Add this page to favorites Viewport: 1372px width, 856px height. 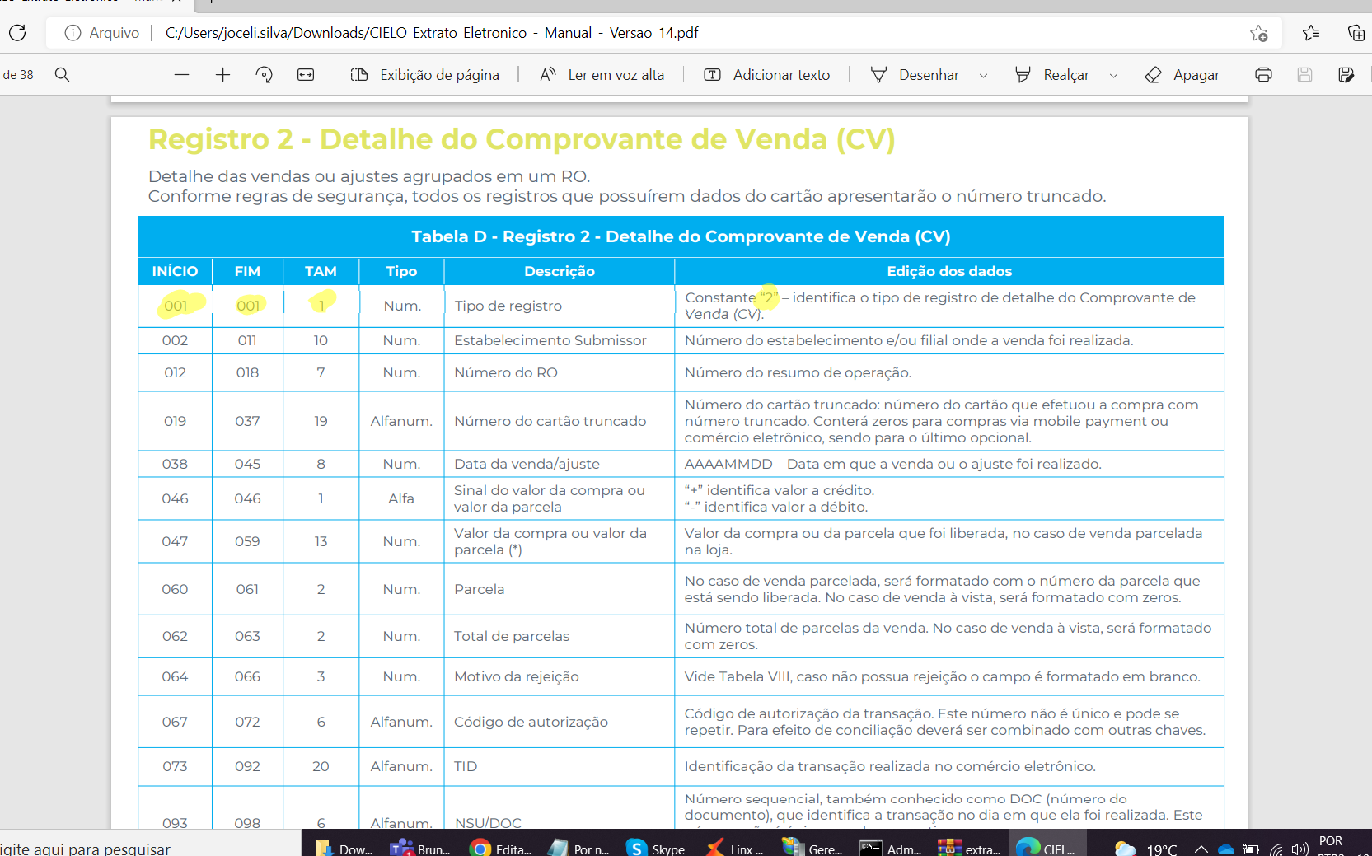click(x=1258, y=33)
